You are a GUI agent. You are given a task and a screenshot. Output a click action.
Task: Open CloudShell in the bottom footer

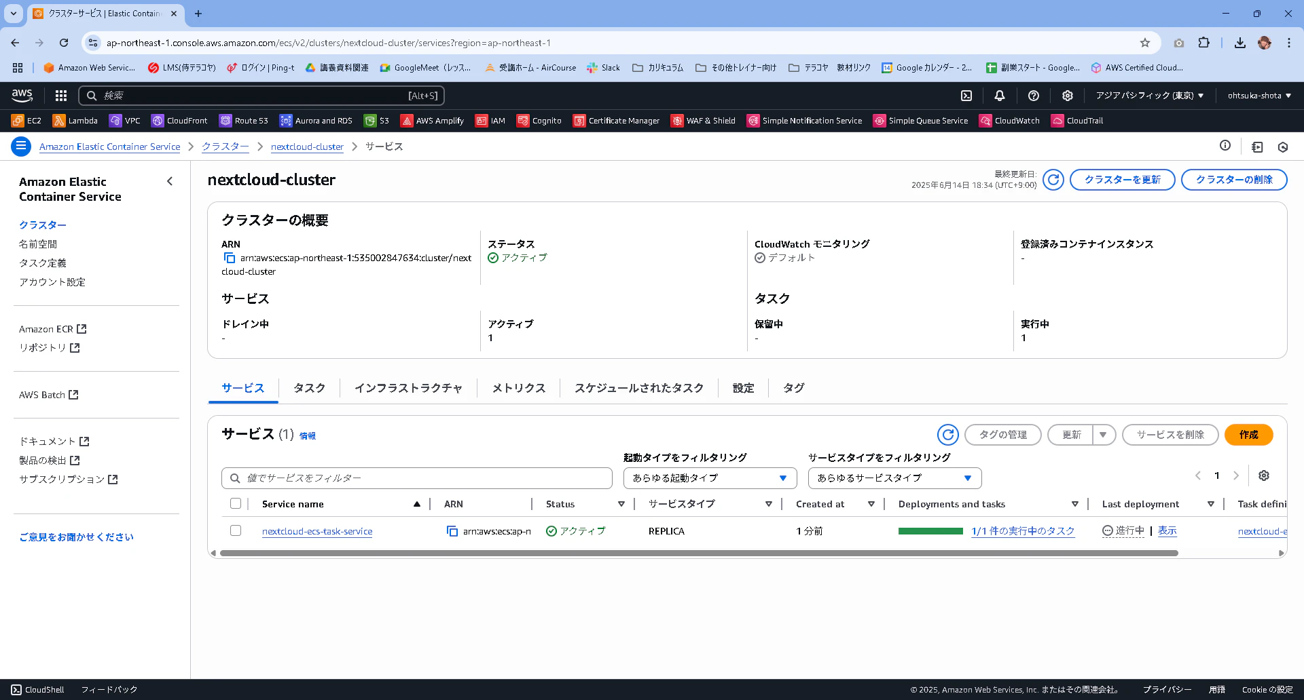38,690
